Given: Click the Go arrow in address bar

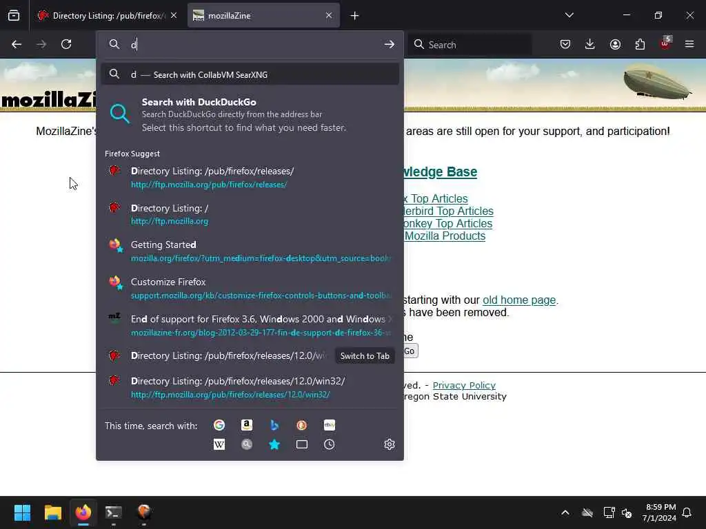Looking at the screenshot, I should pos(390,44).
